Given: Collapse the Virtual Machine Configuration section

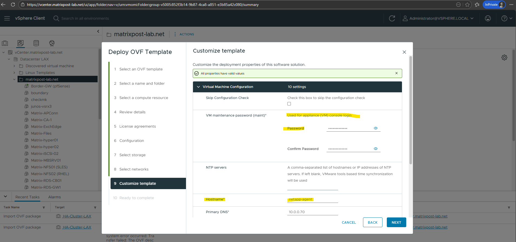Looking at the screenshot, I should [x=198, y=87].
